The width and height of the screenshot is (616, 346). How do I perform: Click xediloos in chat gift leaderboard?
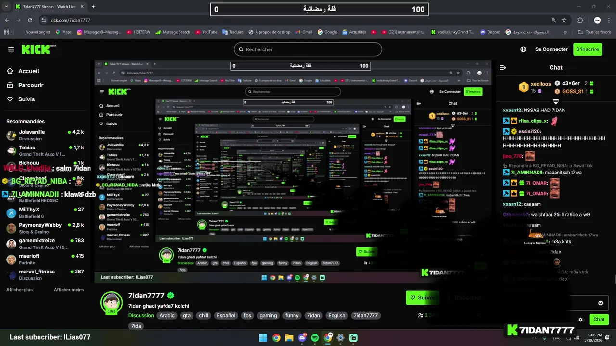click(x=540, y=84)
